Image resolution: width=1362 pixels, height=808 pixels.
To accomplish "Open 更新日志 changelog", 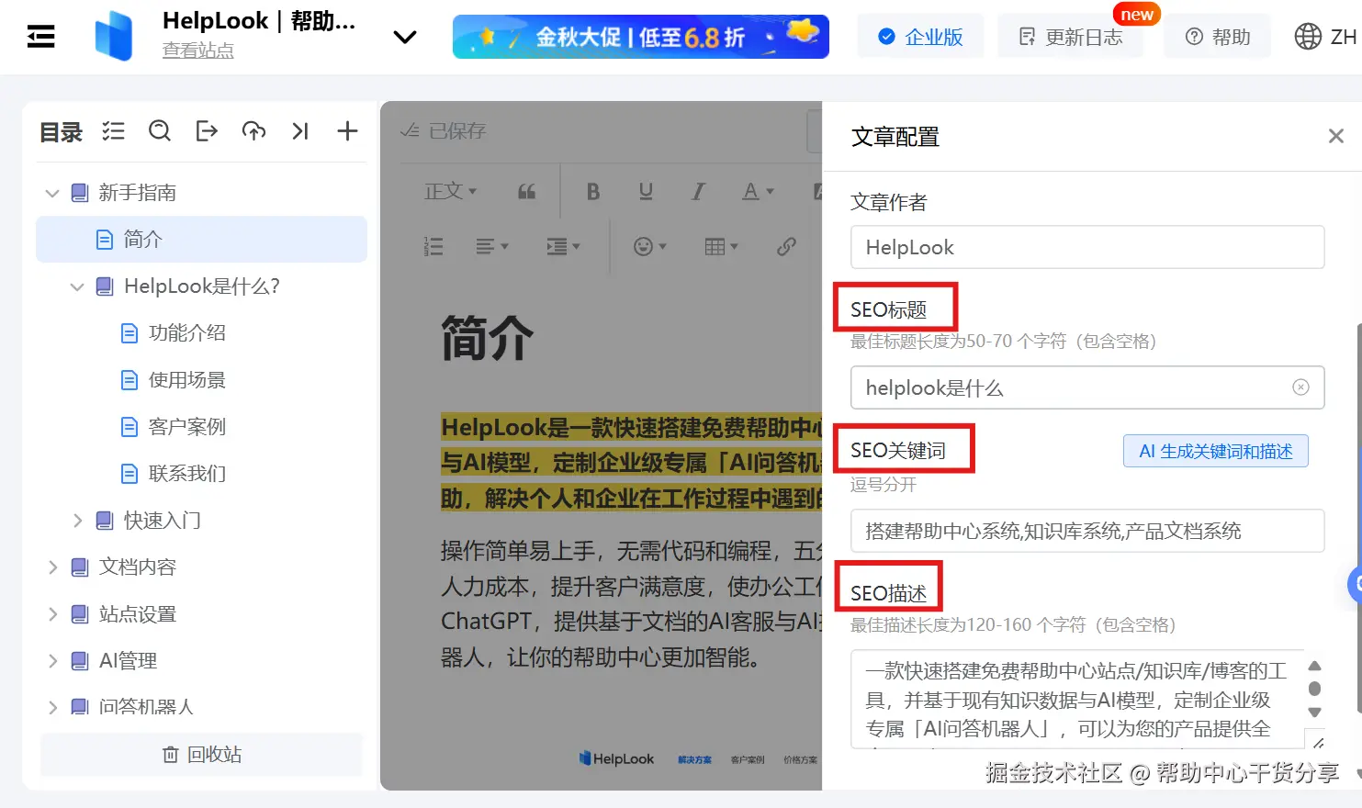I will pos(1070,37).
